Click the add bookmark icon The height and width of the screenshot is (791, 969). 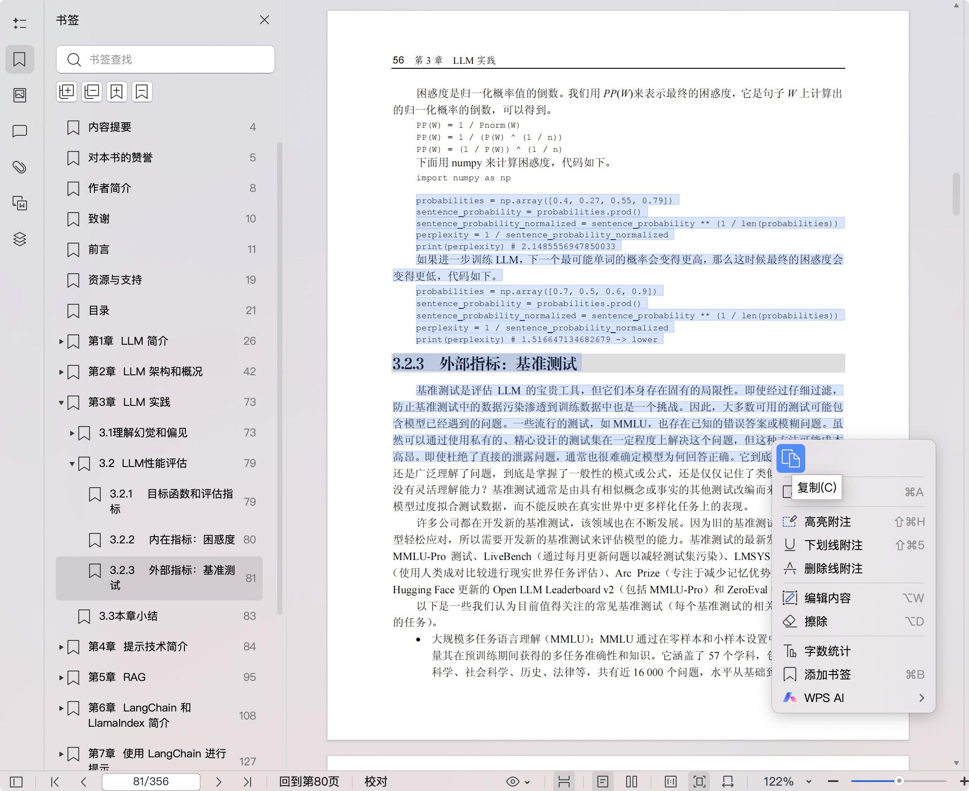[117, 92]
